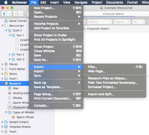Select the Research folder in binder
The height and width of the screenshot is (135, 149).
click(14, 83)
